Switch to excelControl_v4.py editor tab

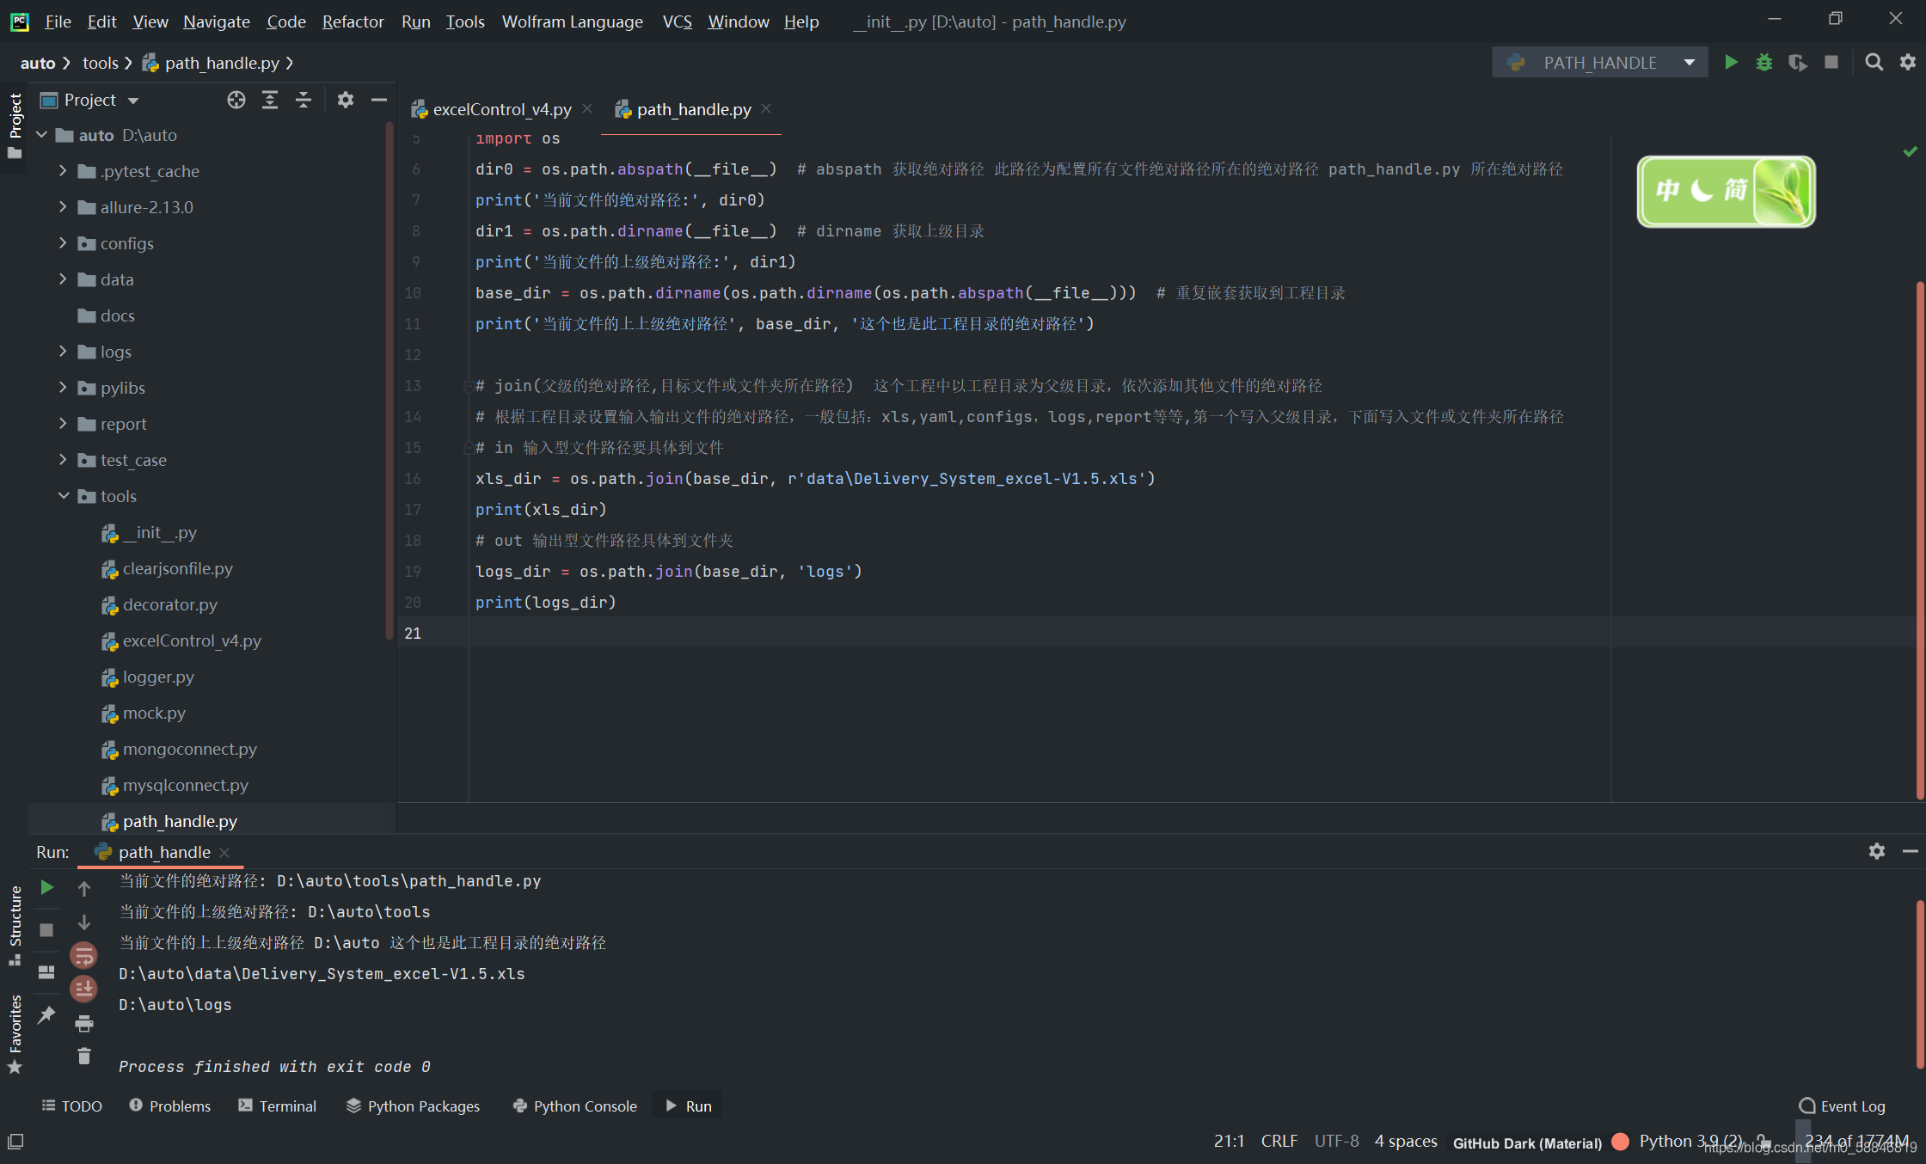pyautogui.click(x=501, y=109)
